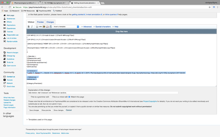The width and height of the screenshot is (220, 137).
Task: Switch to the Changes tab
Action: point(50,22)
